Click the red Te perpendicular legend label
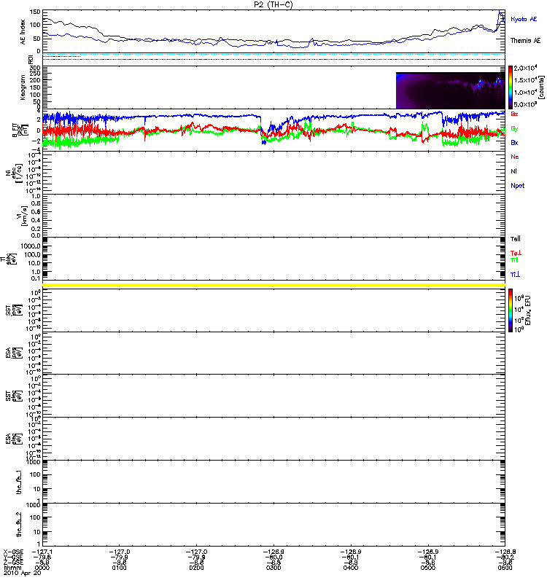Screen dimensions: 547x583 [x=516, y=253]
